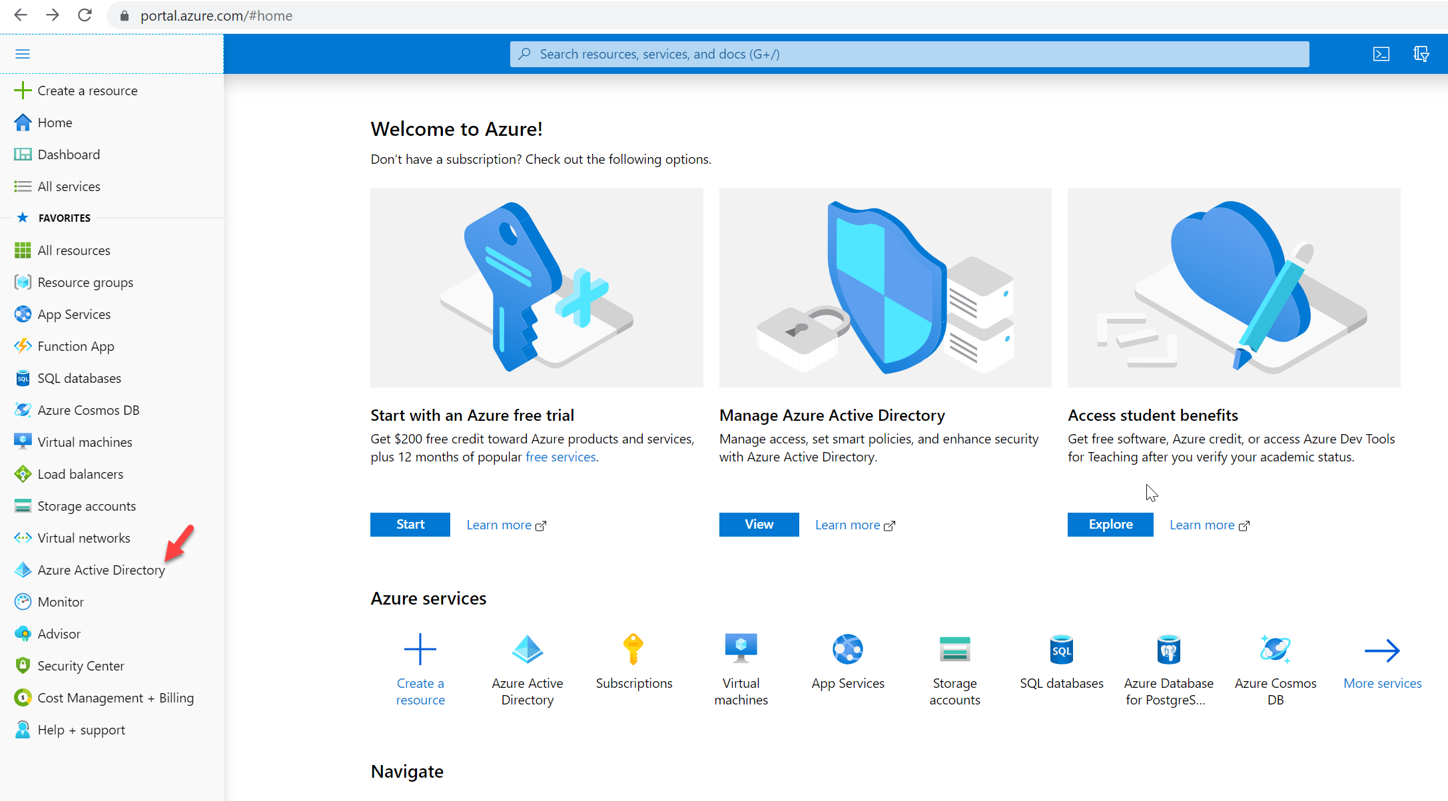The image size is (1448, 801).
Task: Open Home from the sidebar
Action: [x=55, y=123]
